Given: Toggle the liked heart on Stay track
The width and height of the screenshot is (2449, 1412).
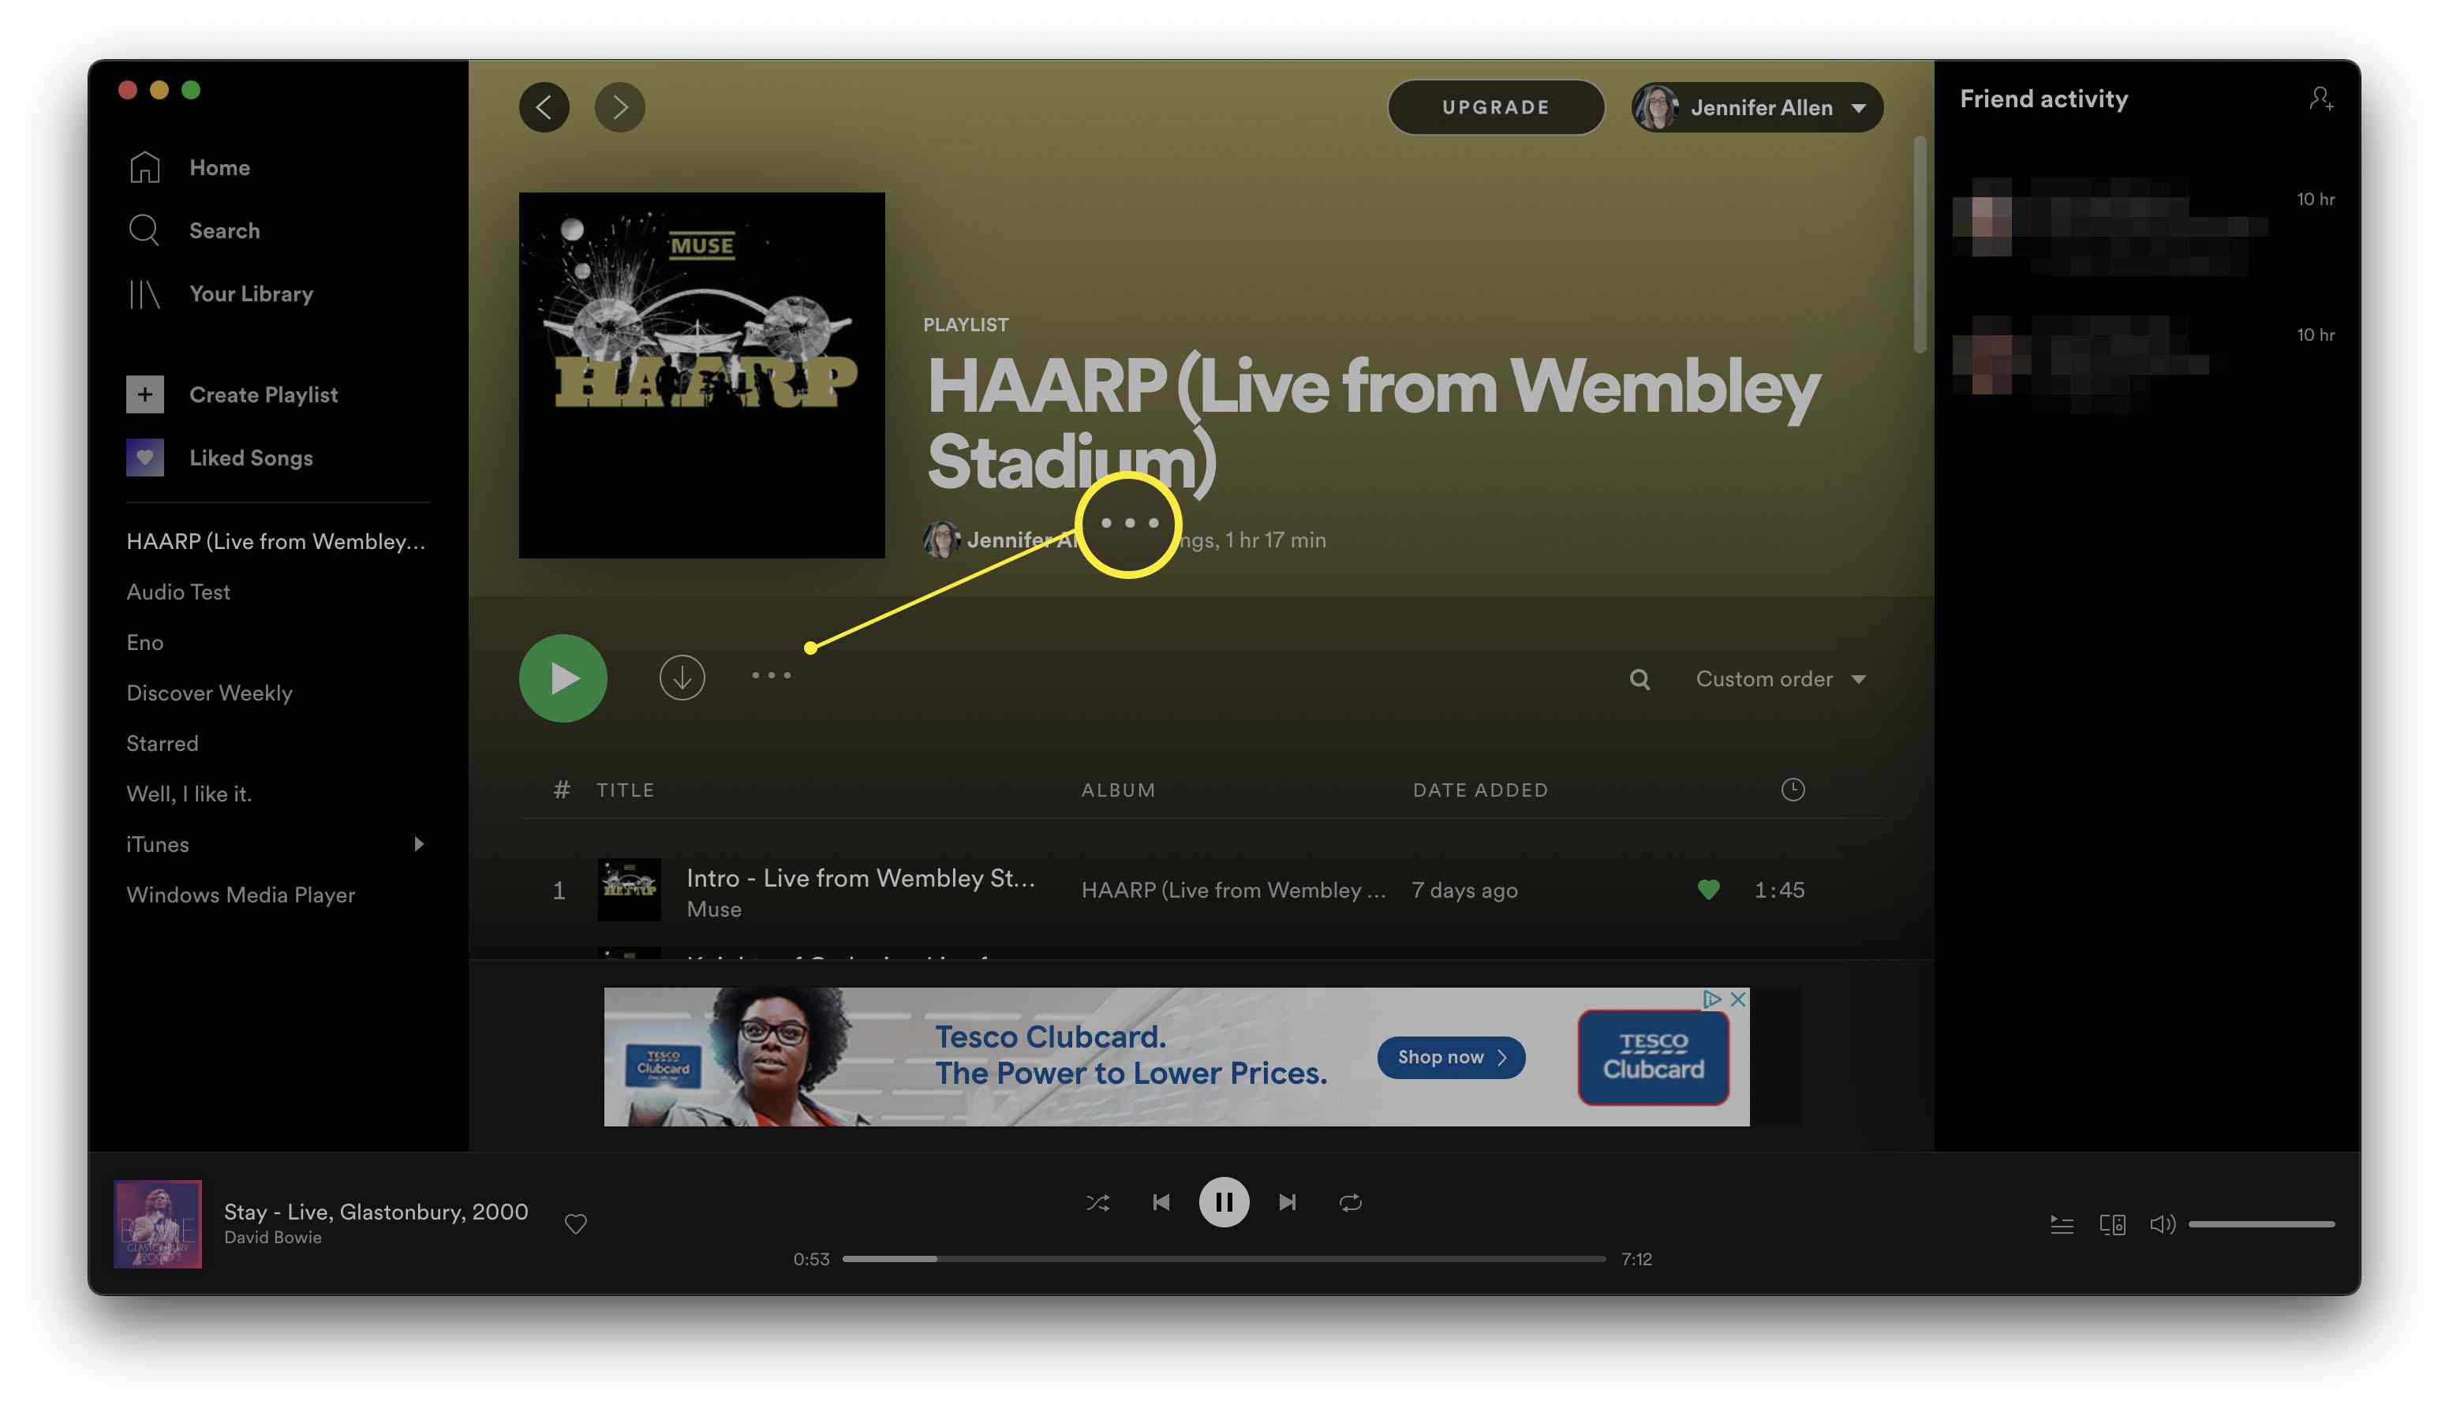Looking at the screenshot, I should click(575, 1223).
